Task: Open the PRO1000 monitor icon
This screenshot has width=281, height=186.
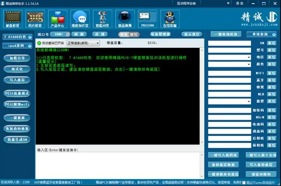Action: 148,19
